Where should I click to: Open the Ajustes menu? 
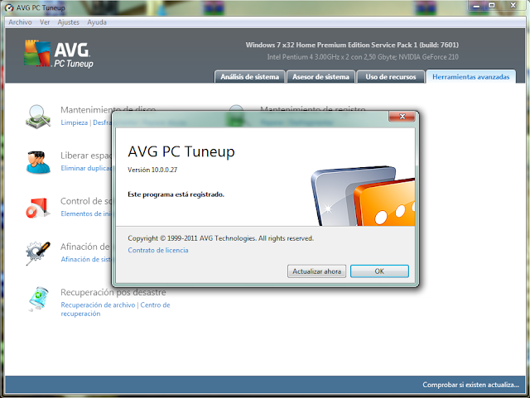pos(68,22)
